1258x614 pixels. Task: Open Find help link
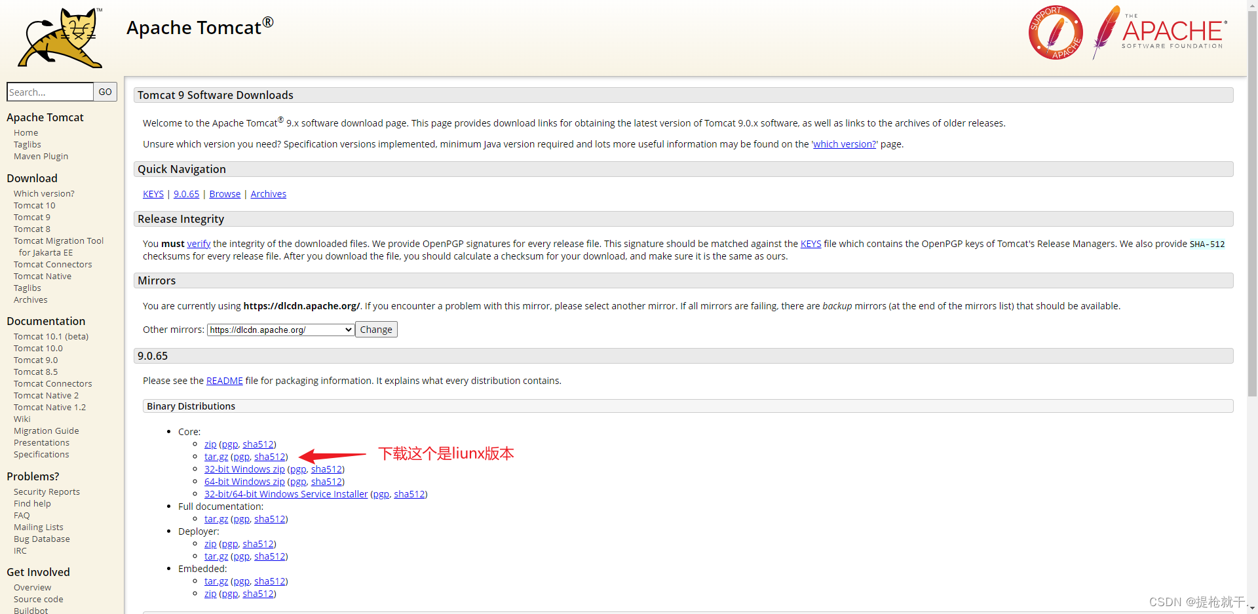(32, 504)
